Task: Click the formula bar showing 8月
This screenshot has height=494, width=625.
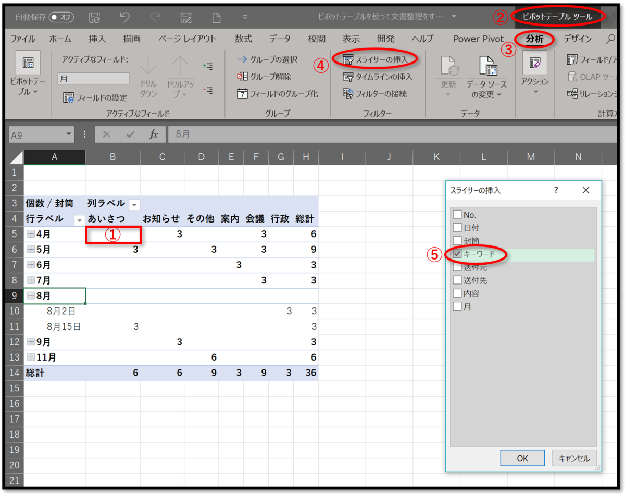Action: pos(393,134)
